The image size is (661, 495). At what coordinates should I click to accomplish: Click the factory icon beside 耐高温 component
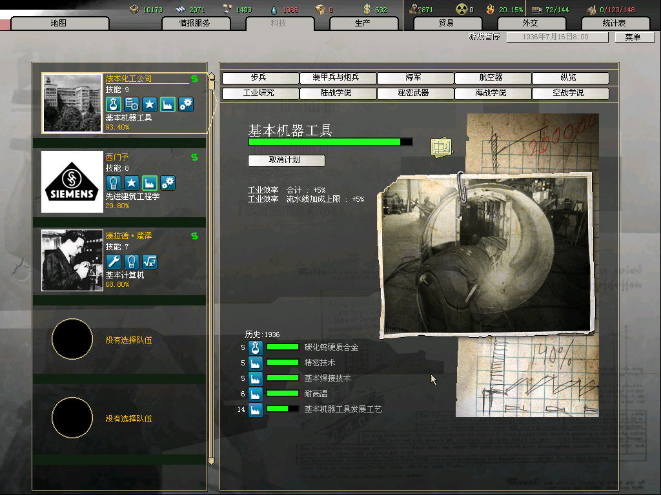256,394
